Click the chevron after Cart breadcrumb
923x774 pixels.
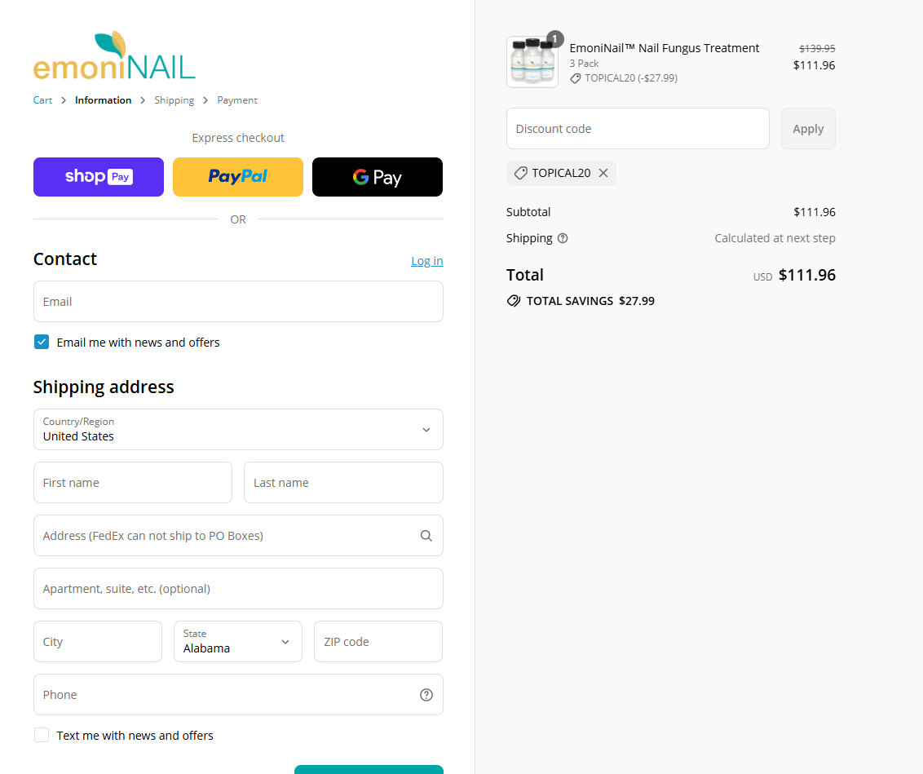[x=64, y=100]
